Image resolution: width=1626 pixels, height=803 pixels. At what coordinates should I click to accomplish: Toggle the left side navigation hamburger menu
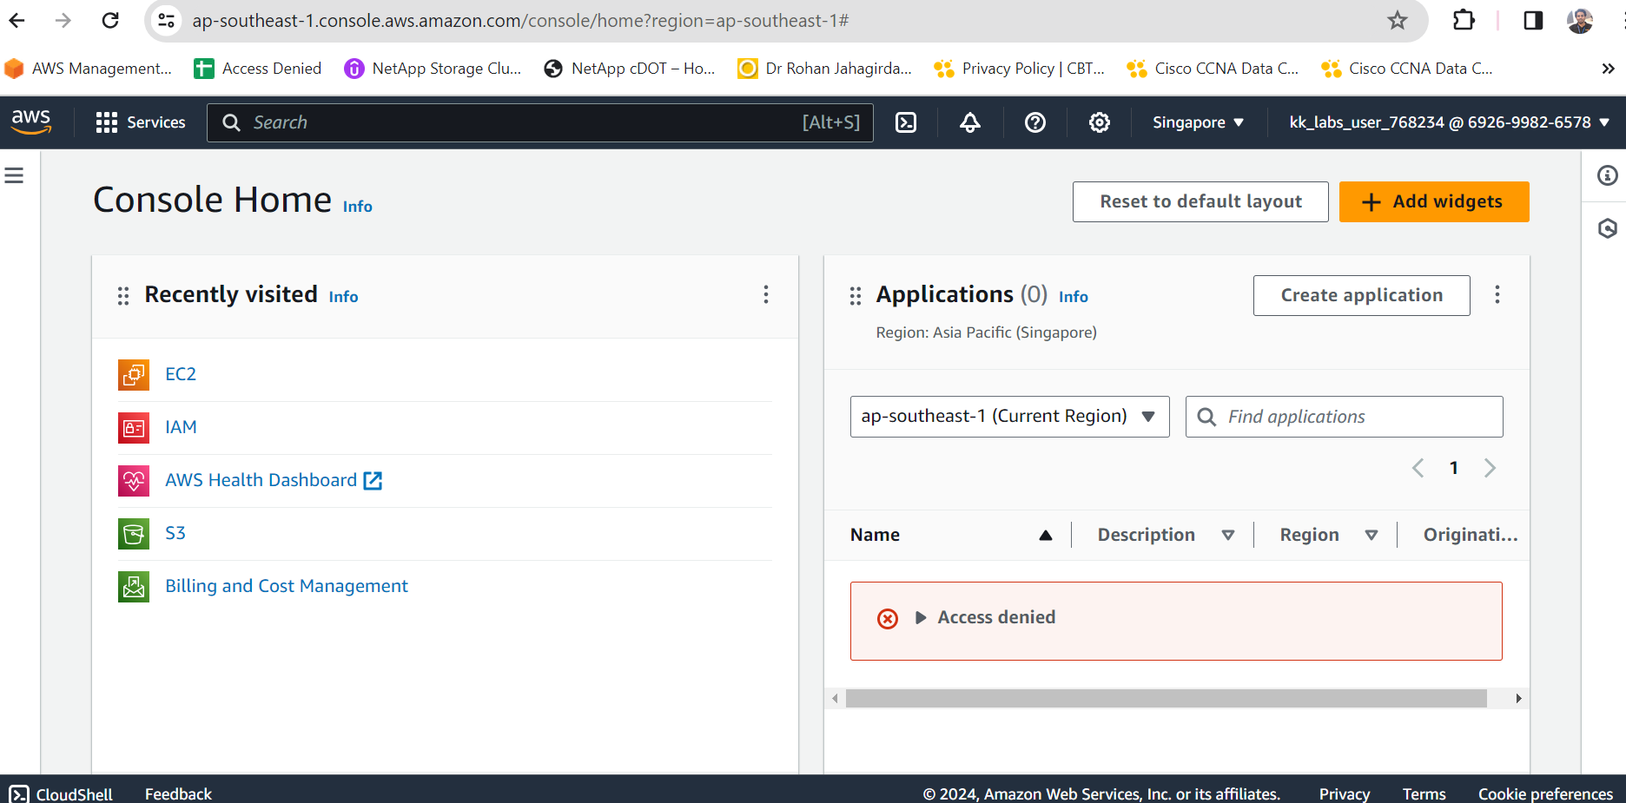click(14, 175)
